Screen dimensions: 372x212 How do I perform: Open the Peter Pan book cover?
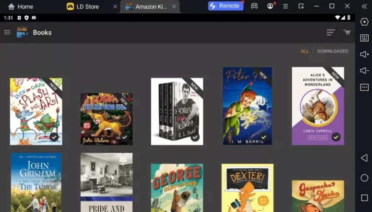(x=247, y=106)
